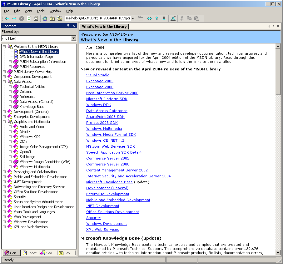Click the new window toolbar icon
Image resolution: width=283 pixels, height=264 pixels.
tap(141, 18)
